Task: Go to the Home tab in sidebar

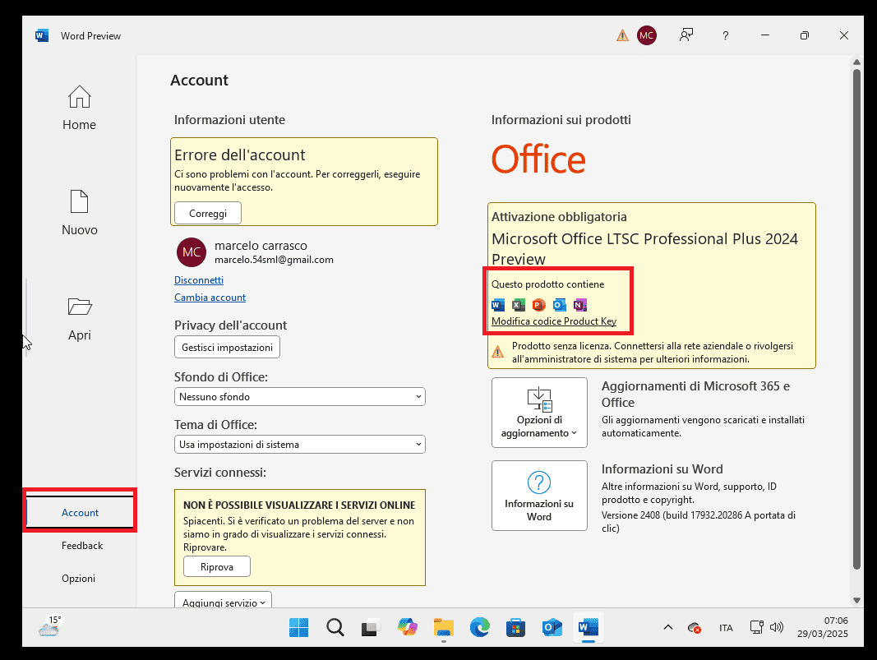Action: [79, 108]
